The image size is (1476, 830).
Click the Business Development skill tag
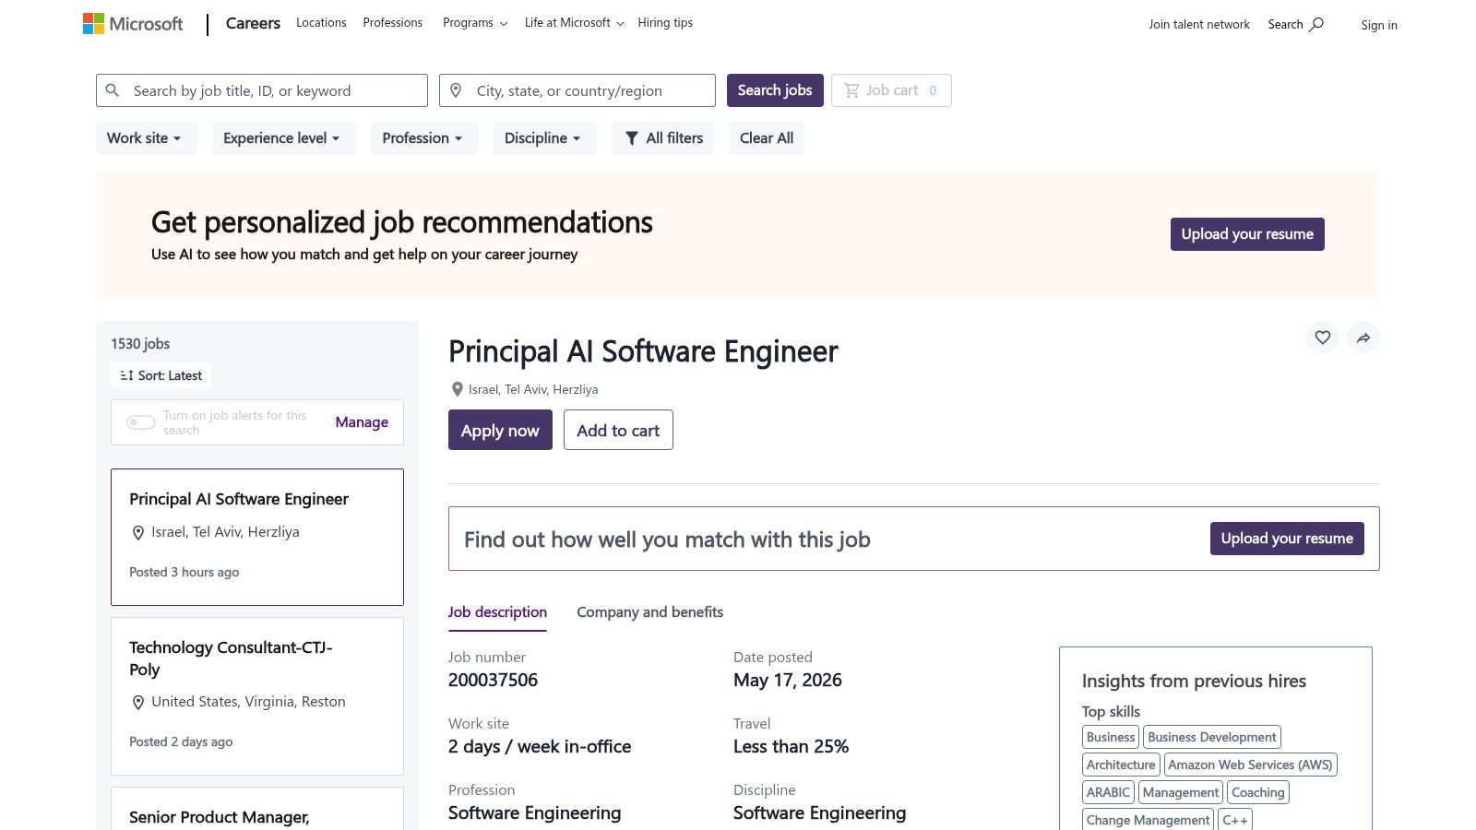tap(1212, 737)
